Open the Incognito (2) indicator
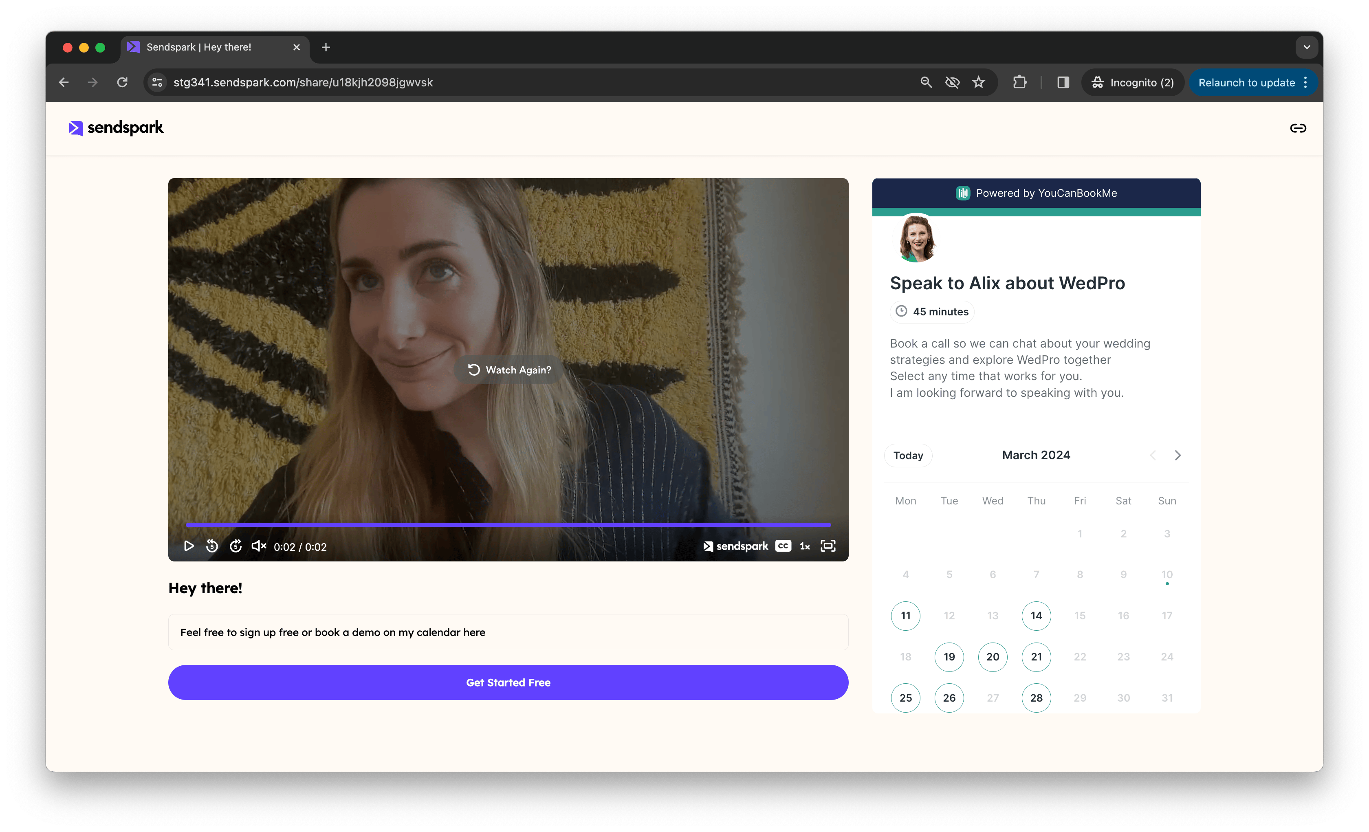Screen dimensions: 1369x832 pyautogui.click(x=1132, y=82)
